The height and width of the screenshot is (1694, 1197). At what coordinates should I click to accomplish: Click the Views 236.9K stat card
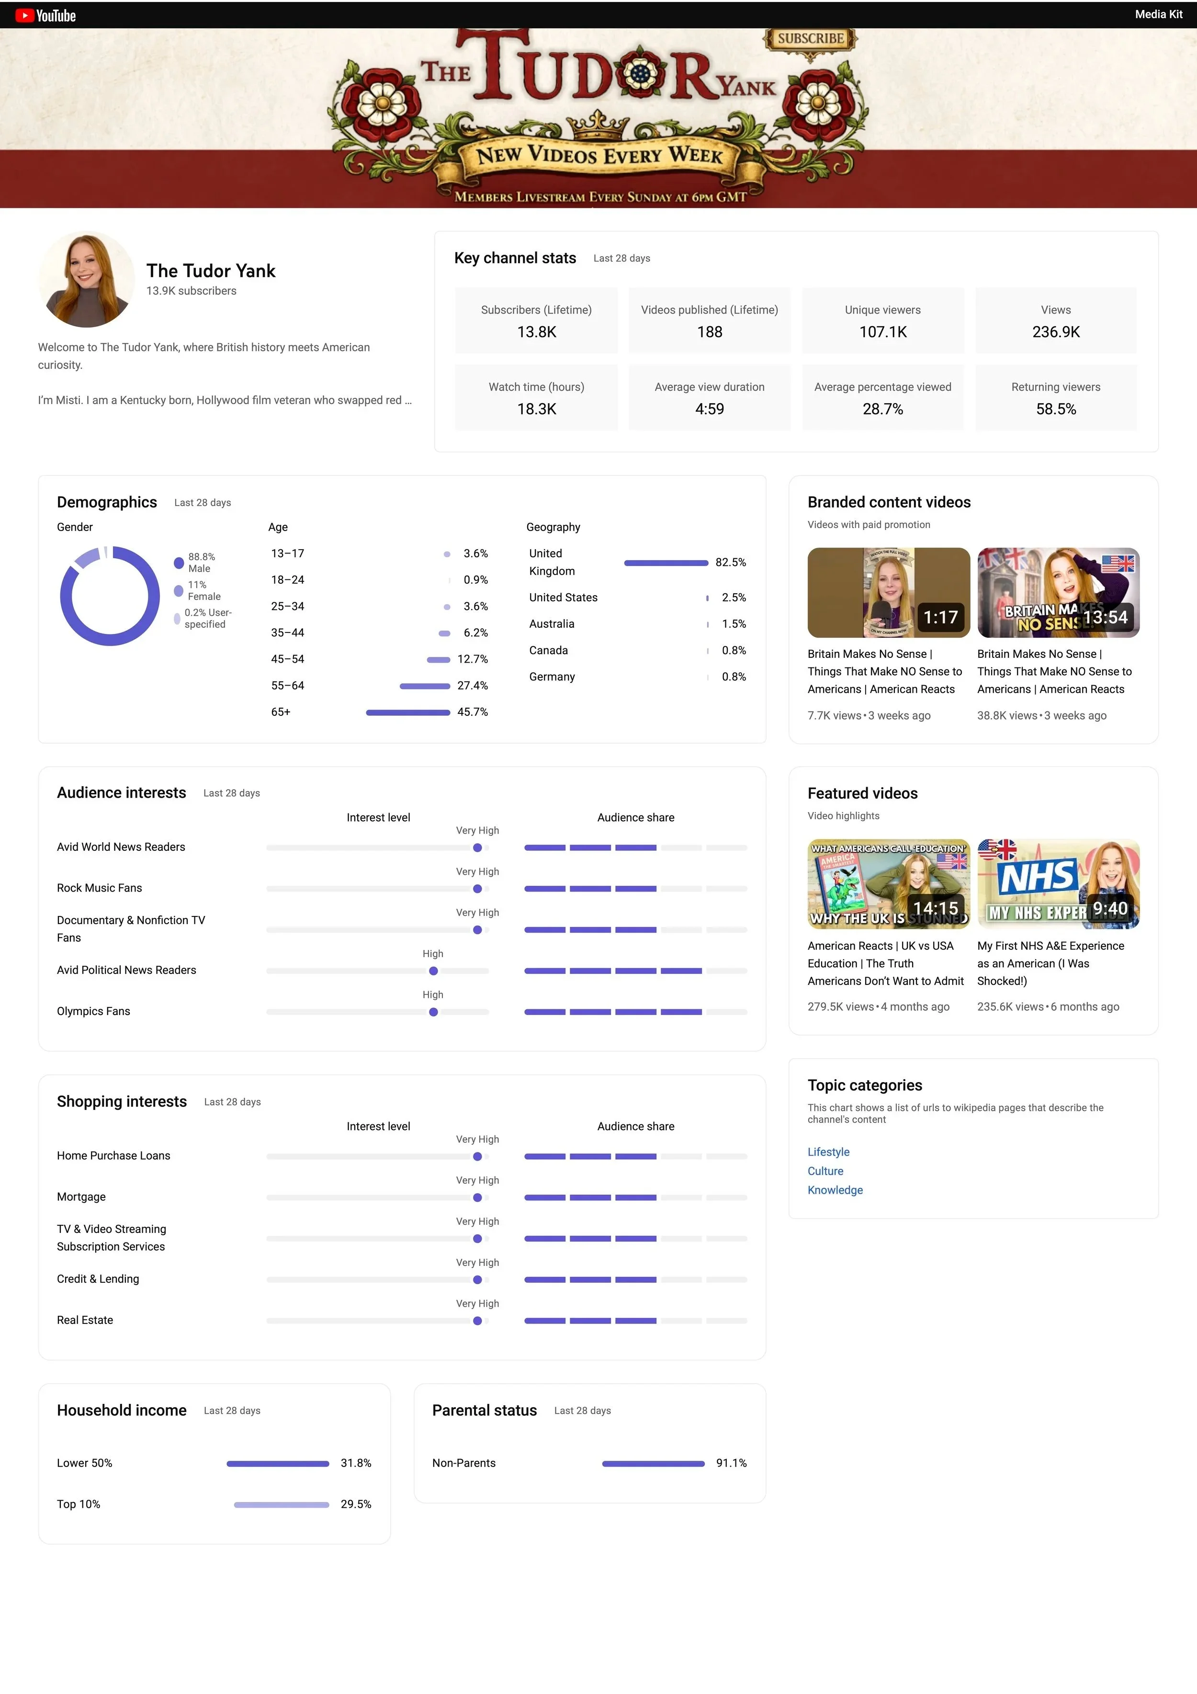tap(1055, 321)
